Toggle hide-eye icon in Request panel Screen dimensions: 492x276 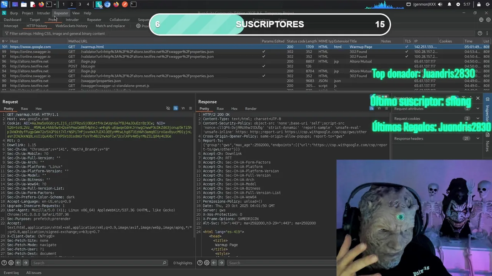[168, 108]
